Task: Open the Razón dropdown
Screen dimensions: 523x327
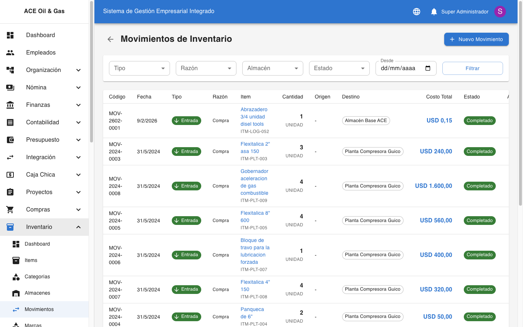Action: coord(206,68)
